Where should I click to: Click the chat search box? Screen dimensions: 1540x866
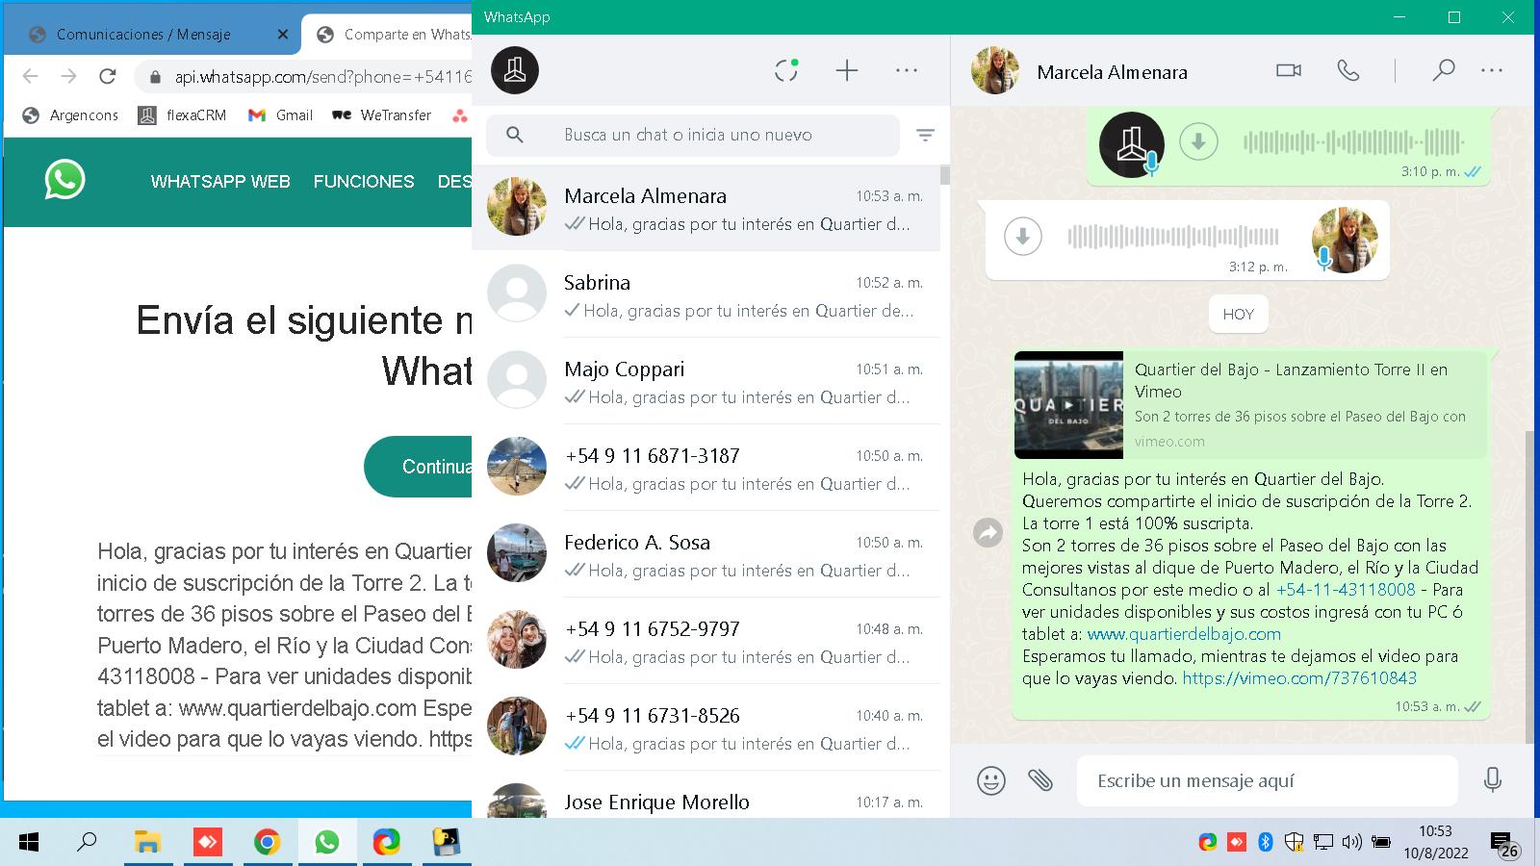point(693,135)
